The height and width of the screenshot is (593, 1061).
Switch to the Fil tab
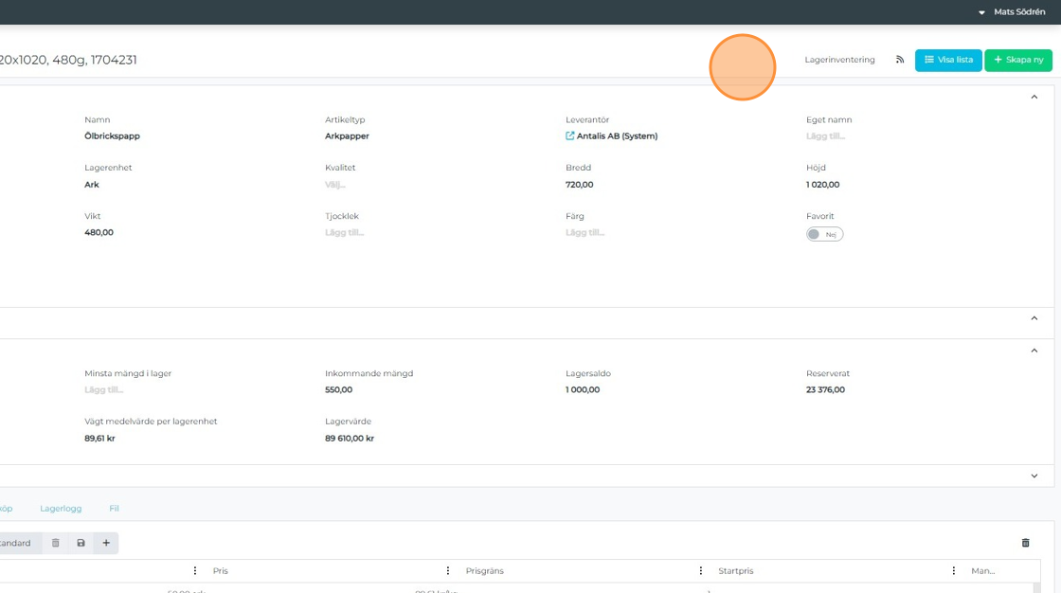(114, 509)
